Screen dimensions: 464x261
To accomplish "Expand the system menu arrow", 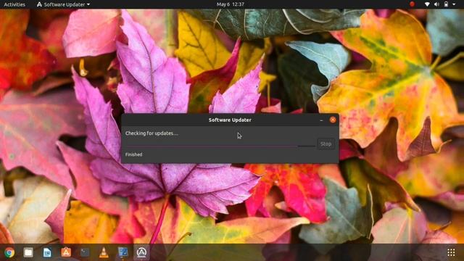I will (x=454, y=4).
